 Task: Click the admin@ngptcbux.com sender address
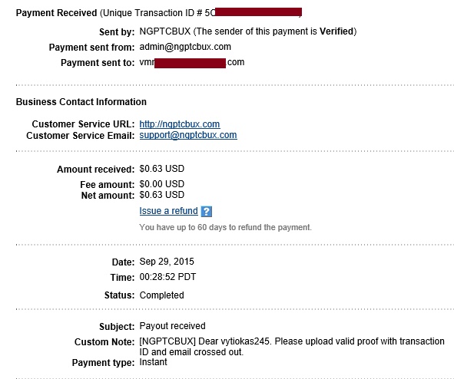click(x=185, y=47)
